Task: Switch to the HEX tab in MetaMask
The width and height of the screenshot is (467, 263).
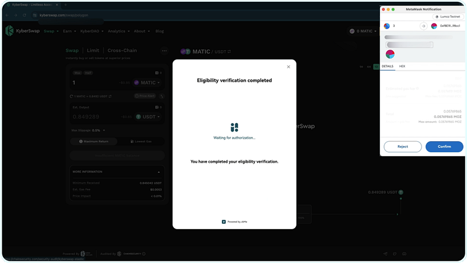Action: coord(402,66)
